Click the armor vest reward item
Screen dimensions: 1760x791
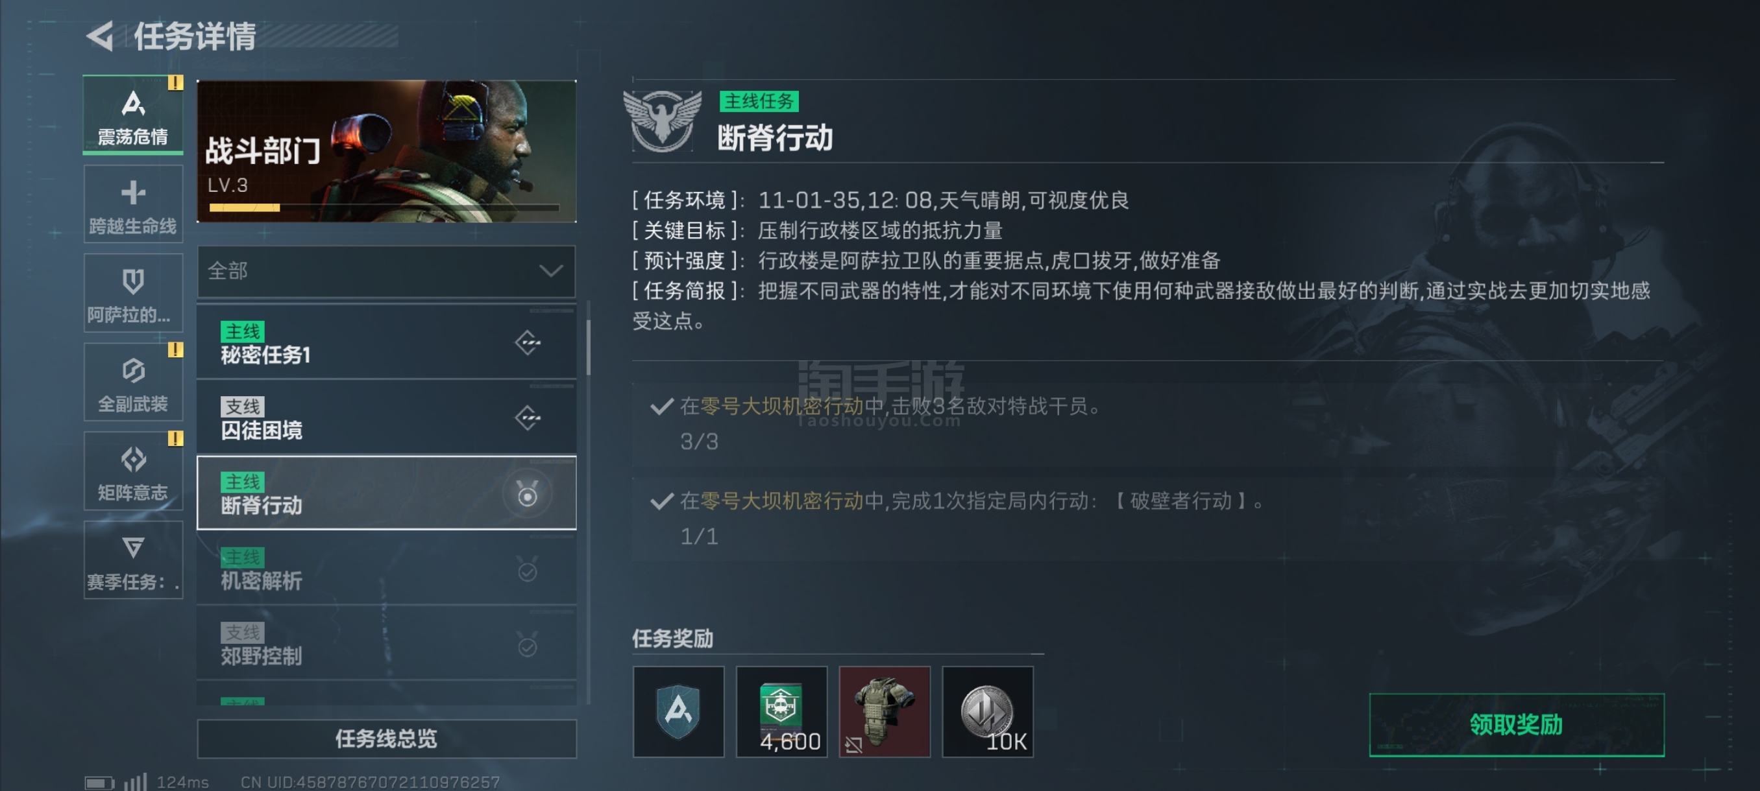(x=884, y=711)
